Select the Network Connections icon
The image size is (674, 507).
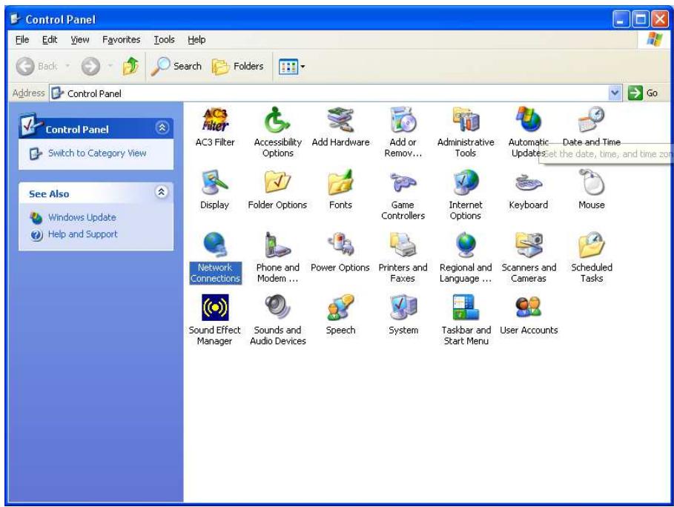(x=214, y=245)
